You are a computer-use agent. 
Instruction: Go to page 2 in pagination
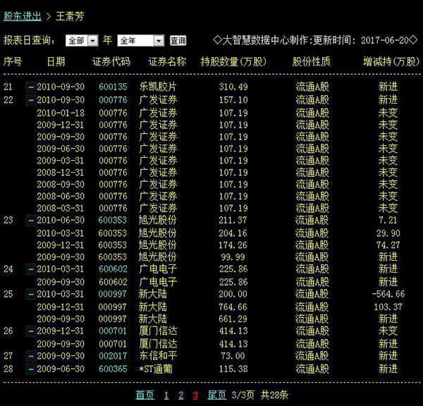[x=180, y=395]
